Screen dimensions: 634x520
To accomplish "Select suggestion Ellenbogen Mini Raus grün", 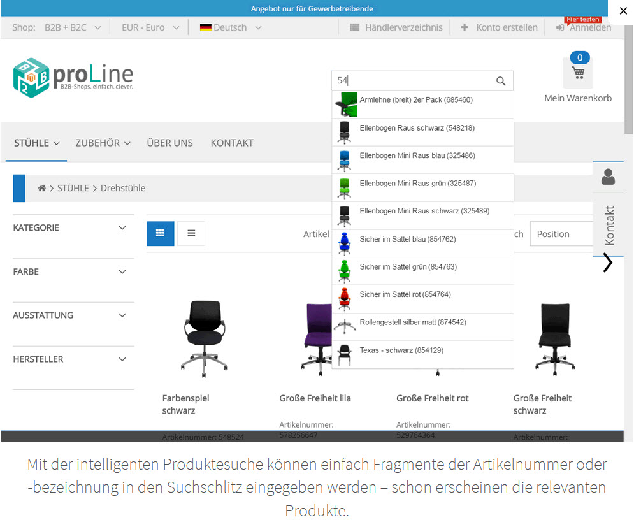I will 422,187.
